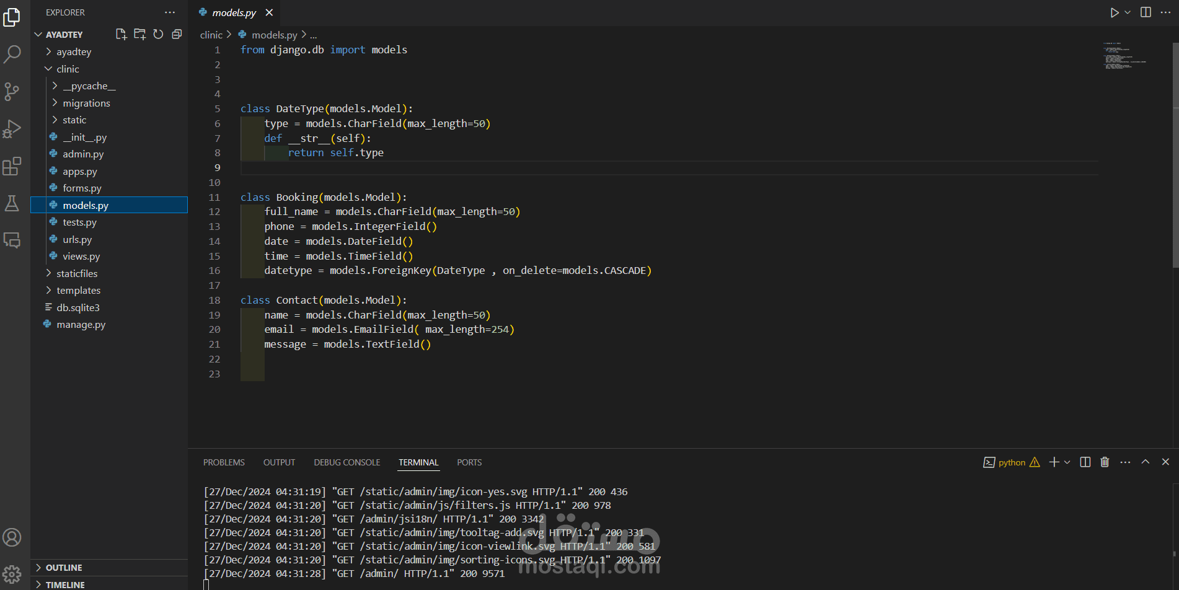Click the New File icon in explorer
1179x590 pixels.
pos(121,35)
